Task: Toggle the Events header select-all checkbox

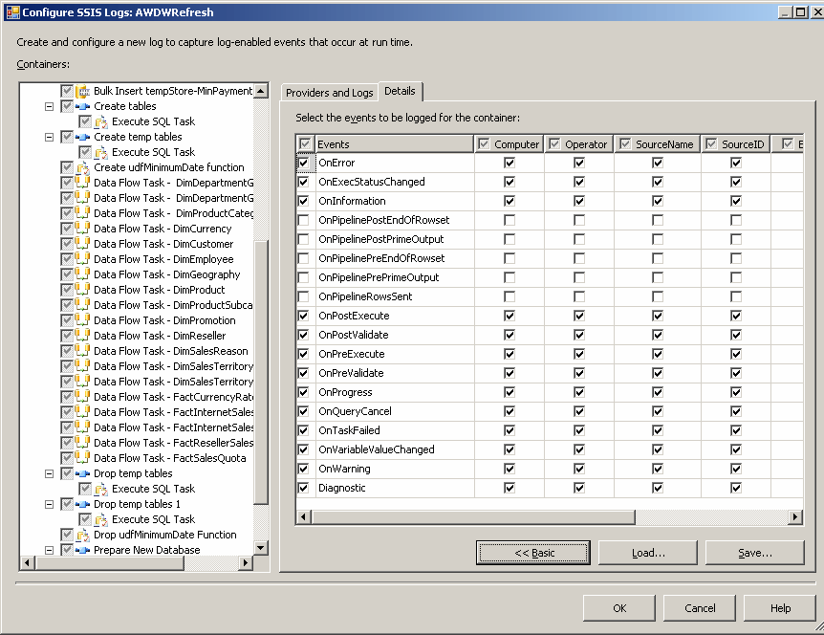Action: click(x=305, y=143)
